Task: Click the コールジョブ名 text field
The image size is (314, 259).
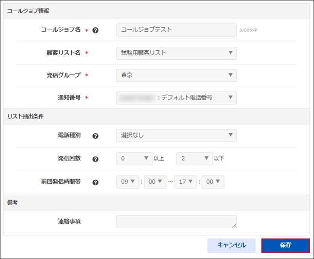Action: [176, 30]
